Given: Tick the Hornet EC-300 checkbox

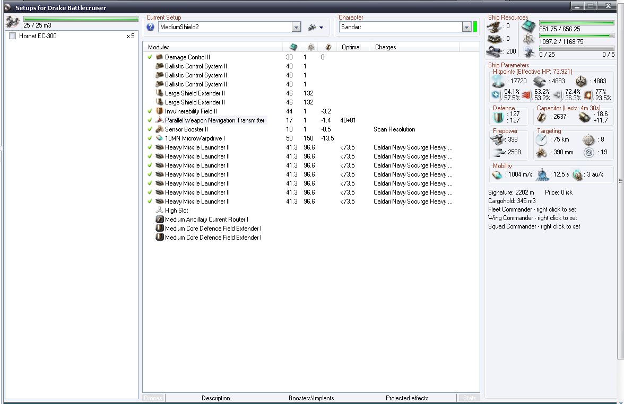Looking at the screenshot, I should pyautogui.click(x=12, y=36).
